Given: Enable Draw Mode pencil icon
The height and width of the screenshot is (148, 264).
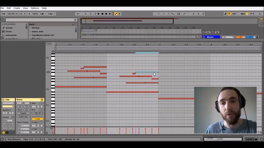Looking at the screenshot, I should point(226,14).
